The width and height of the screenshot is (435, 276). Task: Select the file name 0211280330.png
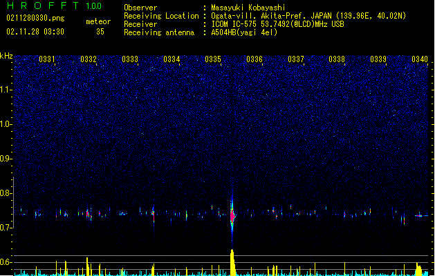point(35,19)
